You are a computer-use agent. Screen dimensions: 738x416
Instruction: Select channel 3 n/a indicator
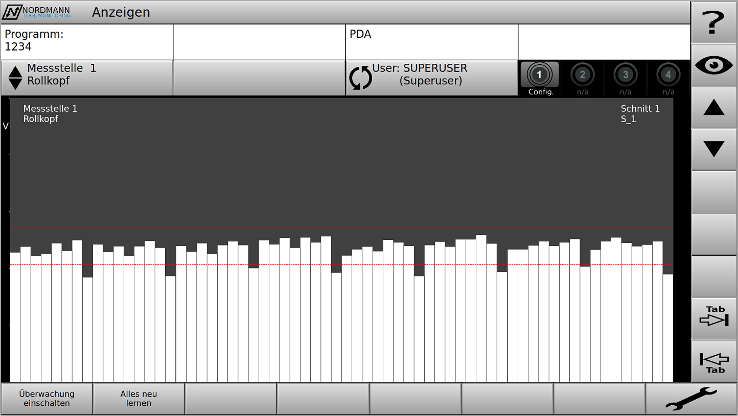(626, 78)
